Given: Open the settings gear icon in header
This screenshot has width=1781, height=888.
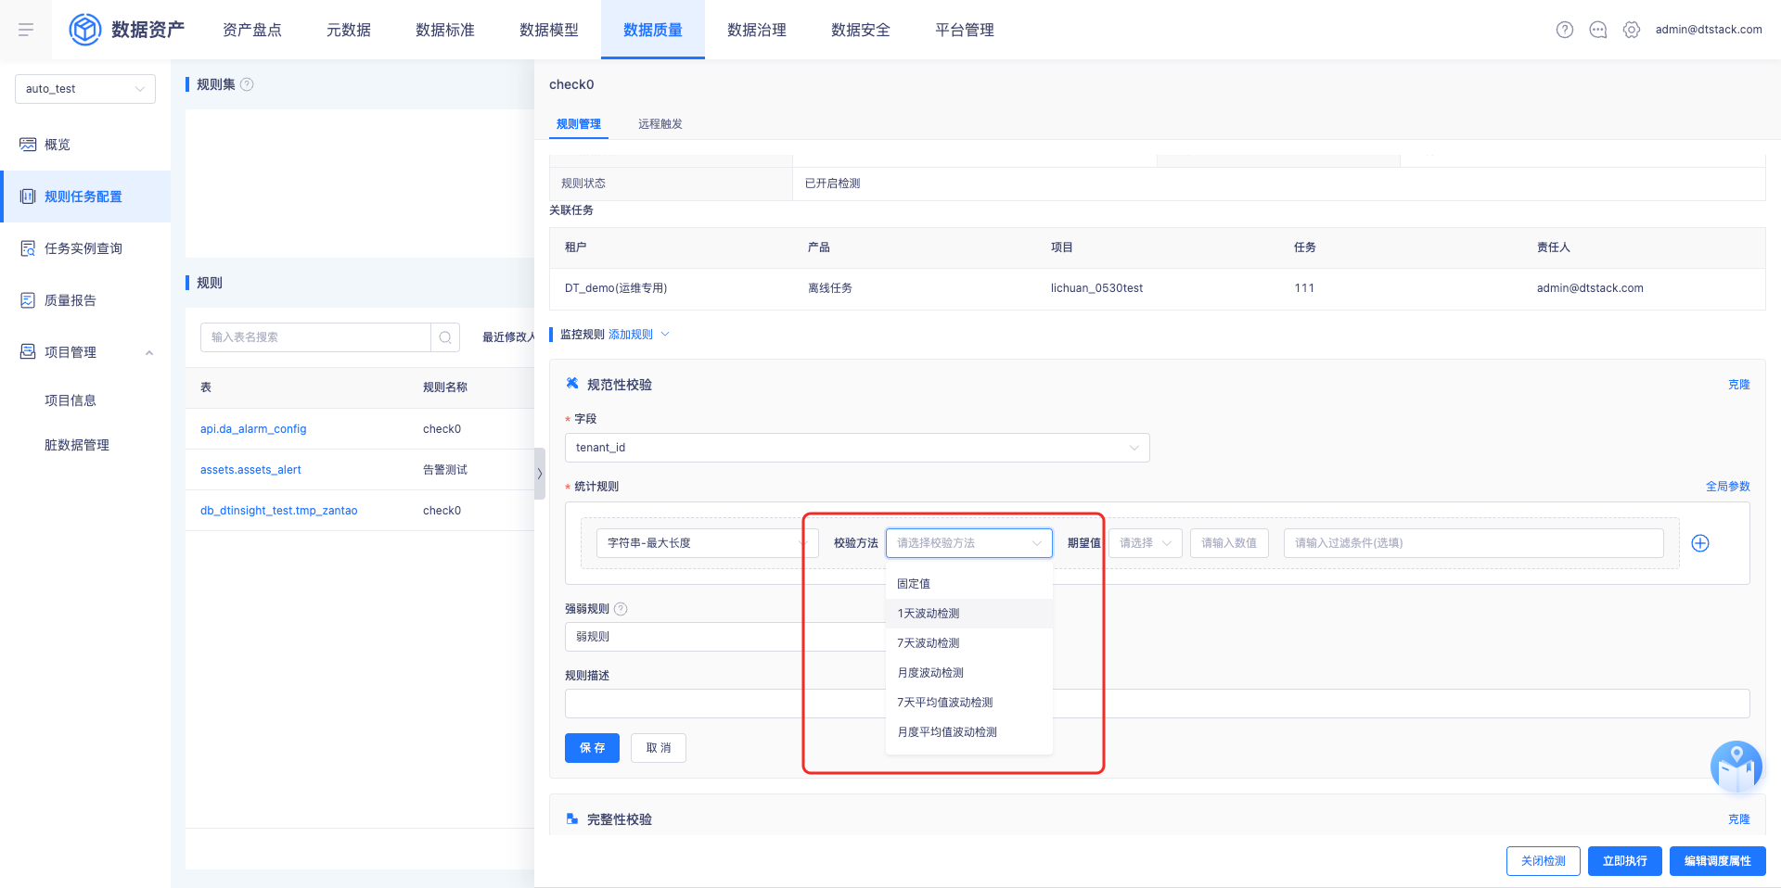Looking at the screenshot, I should (x=1632, y=30).
